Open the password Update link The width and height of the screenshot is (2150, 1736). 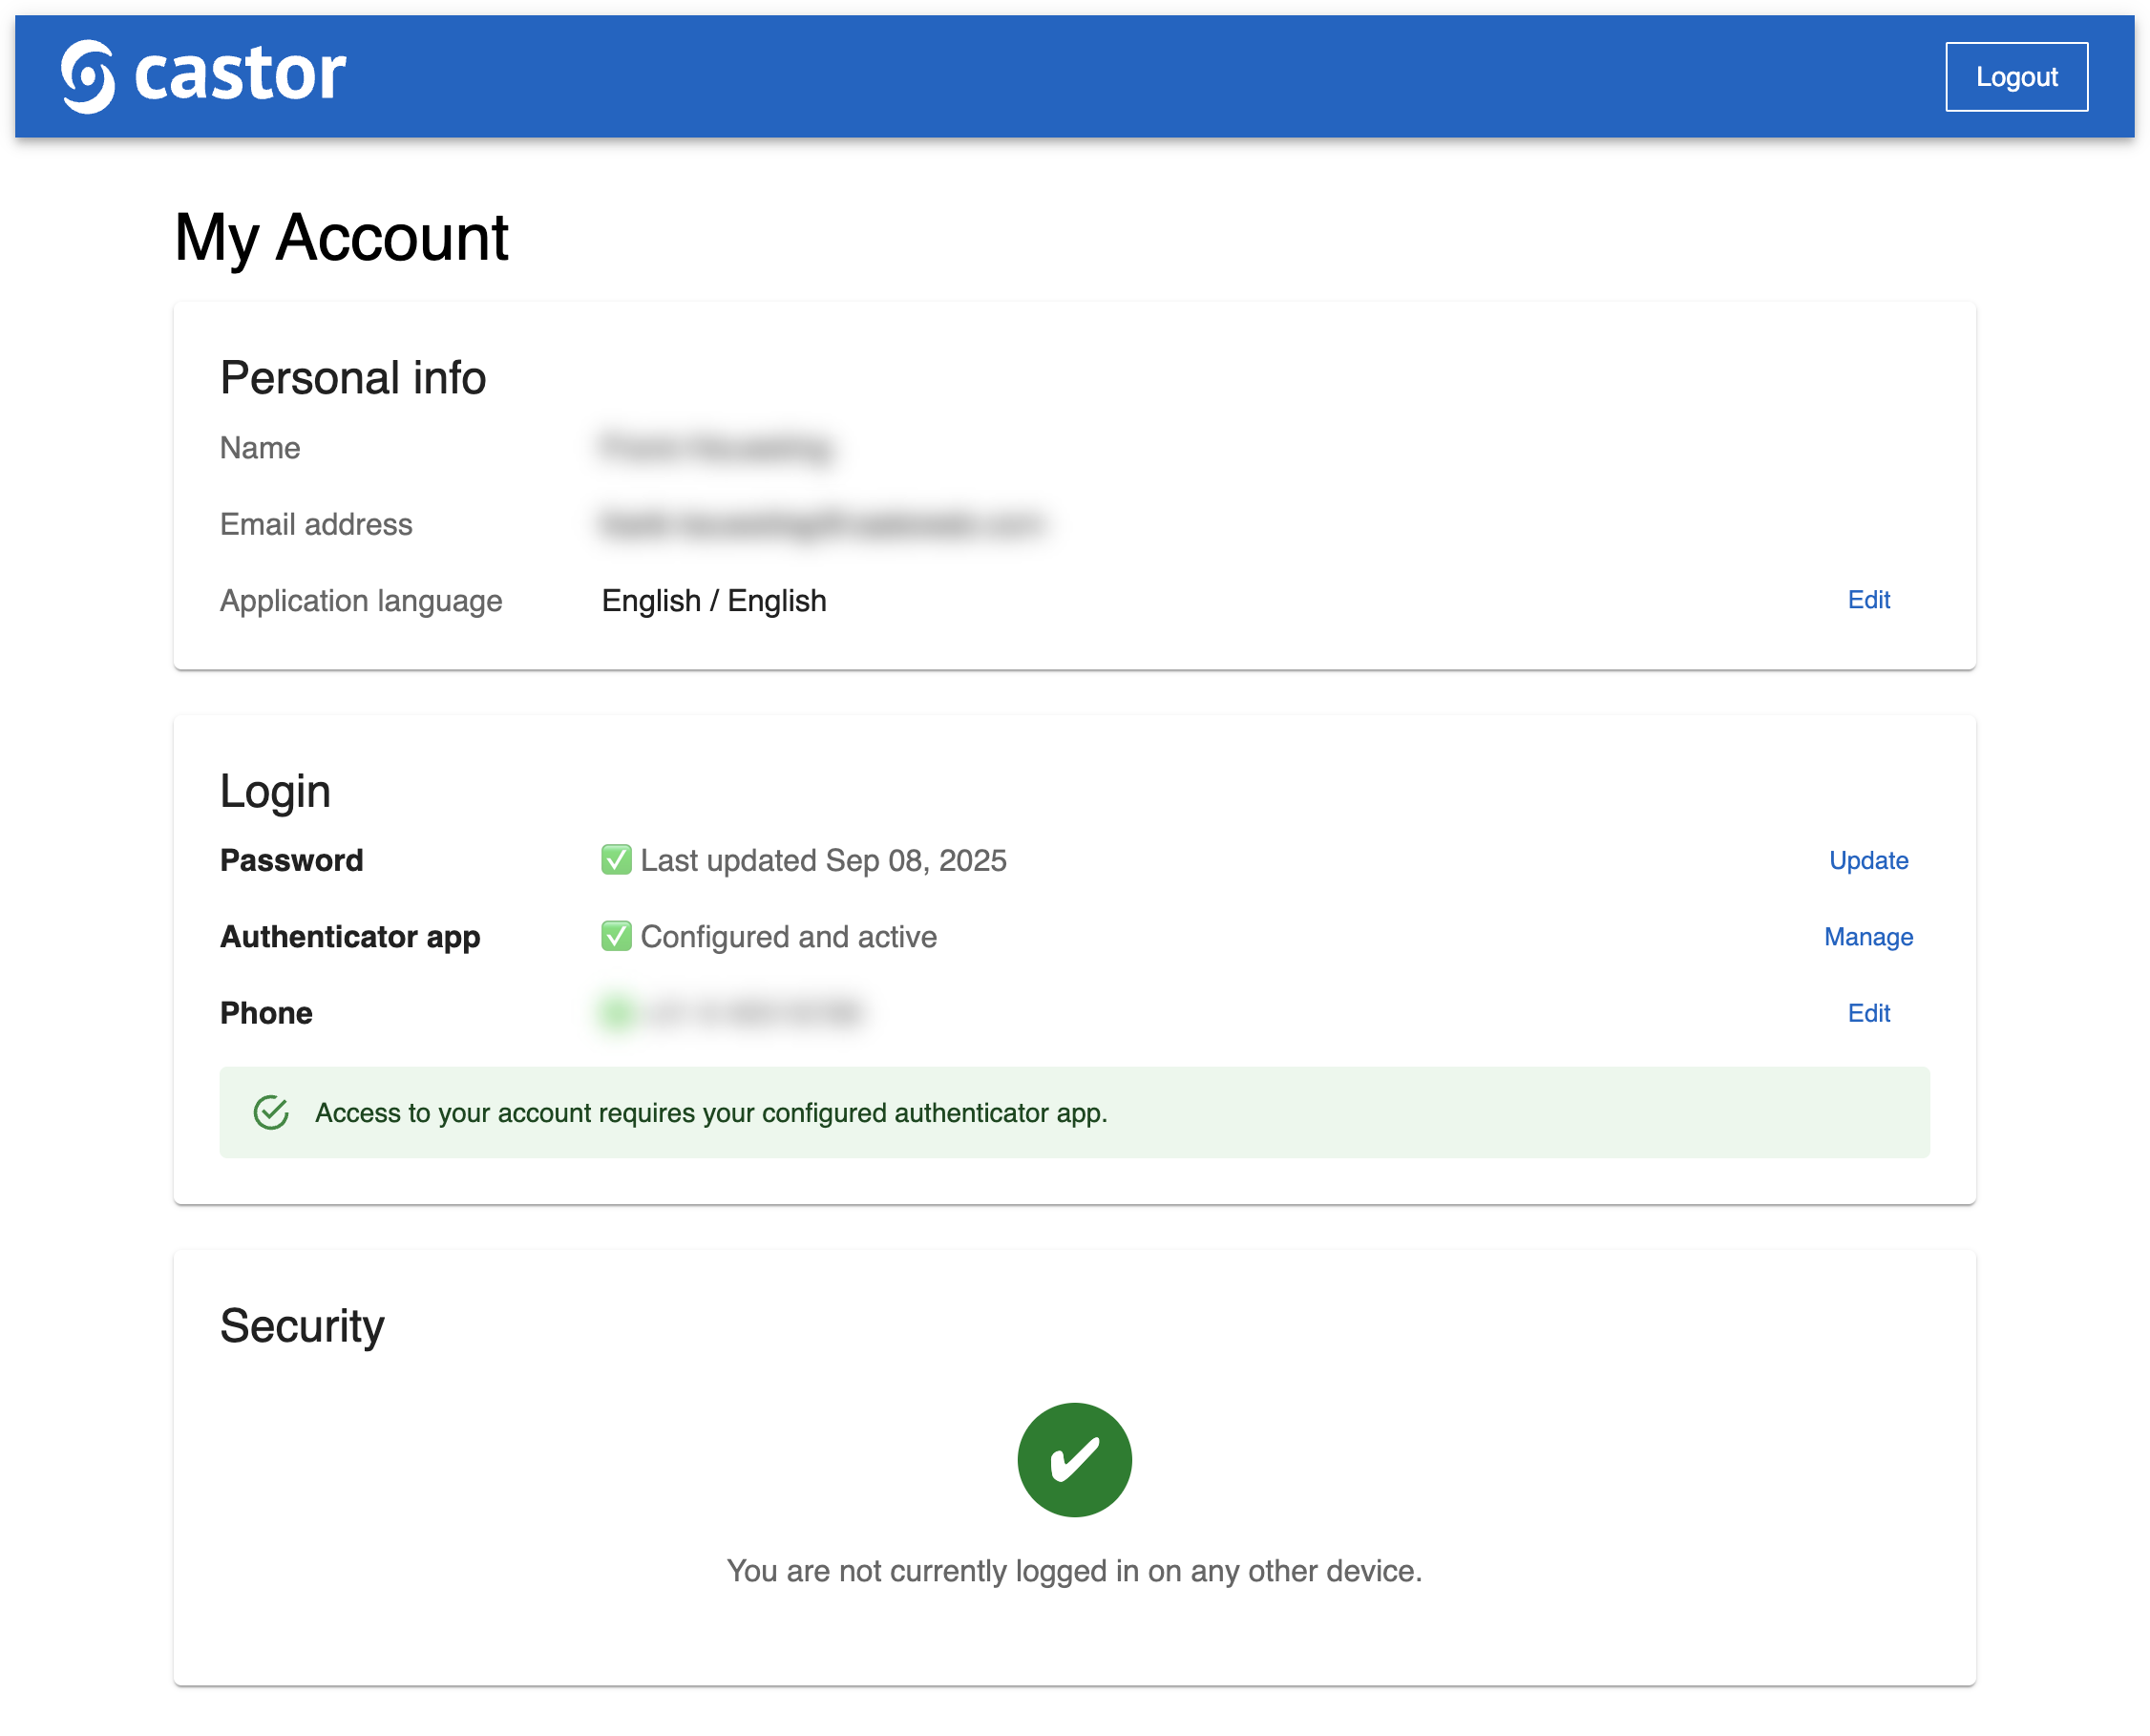coord(1867,860)
